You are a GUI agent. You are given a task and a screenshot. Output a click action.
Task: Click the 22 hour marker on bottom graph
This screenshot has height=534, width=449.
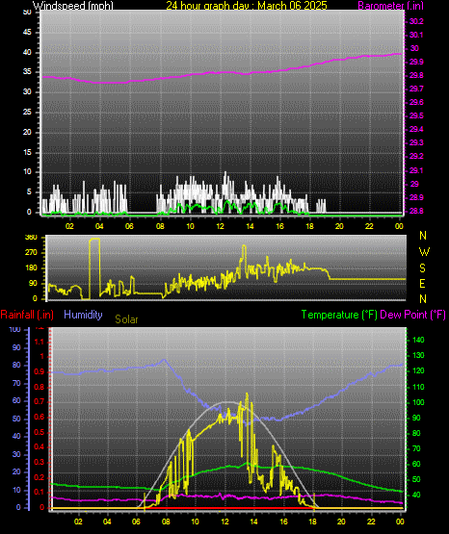tap(371, 521)
